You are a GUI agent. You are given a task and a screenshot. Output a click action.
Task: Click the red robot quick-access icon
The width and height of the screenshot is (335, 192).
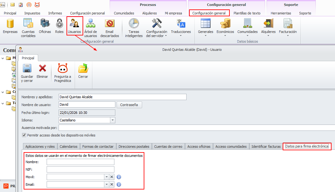point(37,5)
